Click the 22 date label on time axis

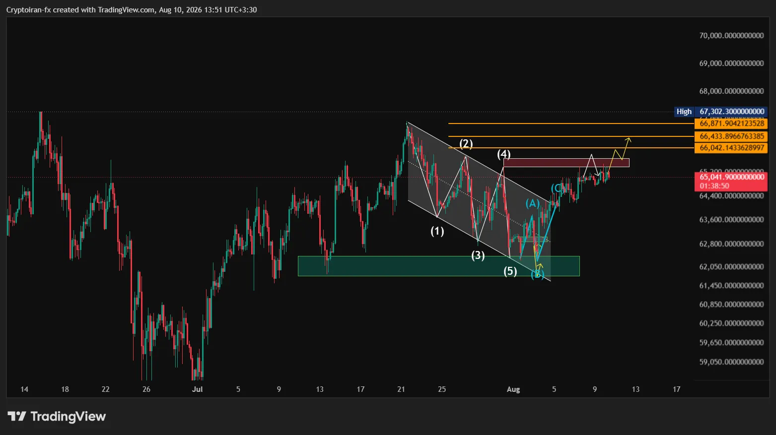pos(105,389)
